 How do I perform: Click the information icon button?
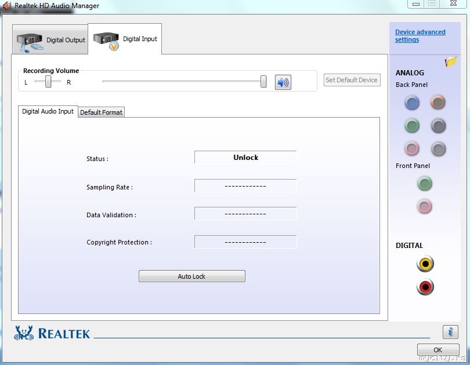coord(450,332)
